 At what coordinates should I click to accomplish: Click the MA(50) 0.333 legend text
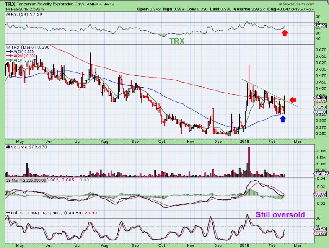tap(22, 52)
